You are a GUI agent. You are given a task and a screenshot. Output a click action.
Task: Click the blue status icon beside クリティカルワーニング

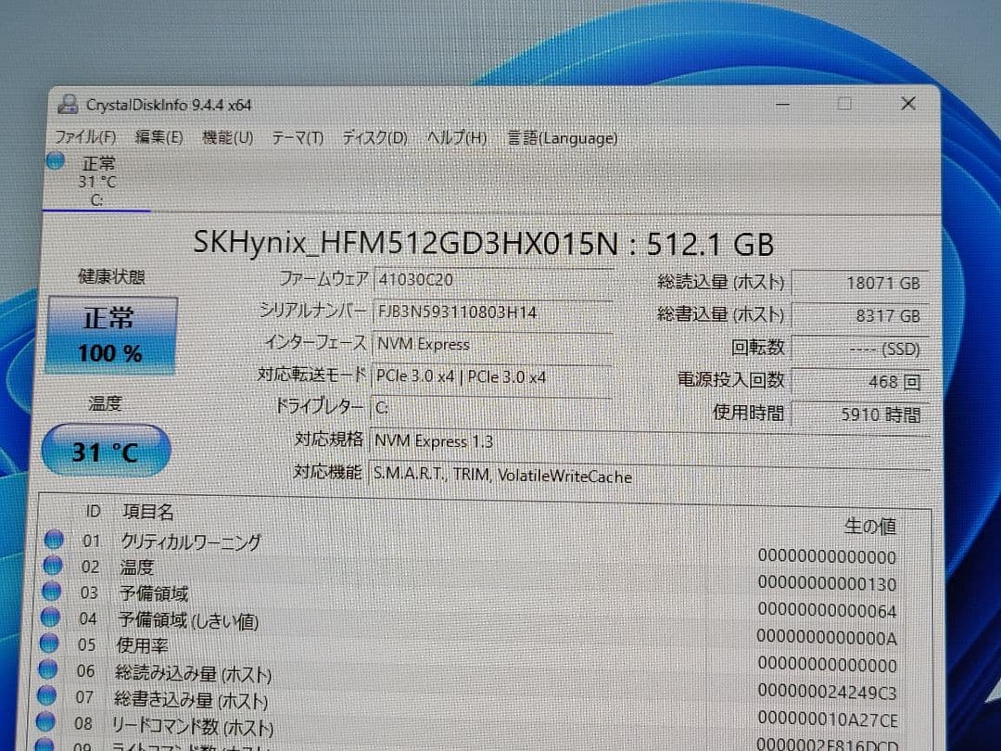click(x=55, y=540)
